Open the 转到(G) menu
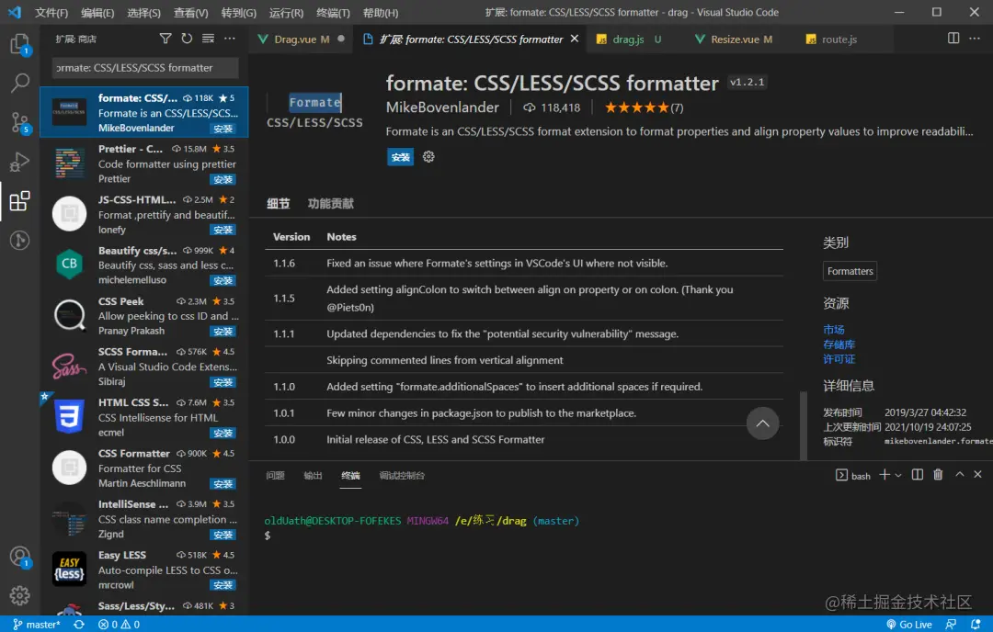Image resolution: width=993 pixels, height=632 pixels. click(x=239, y=13)
